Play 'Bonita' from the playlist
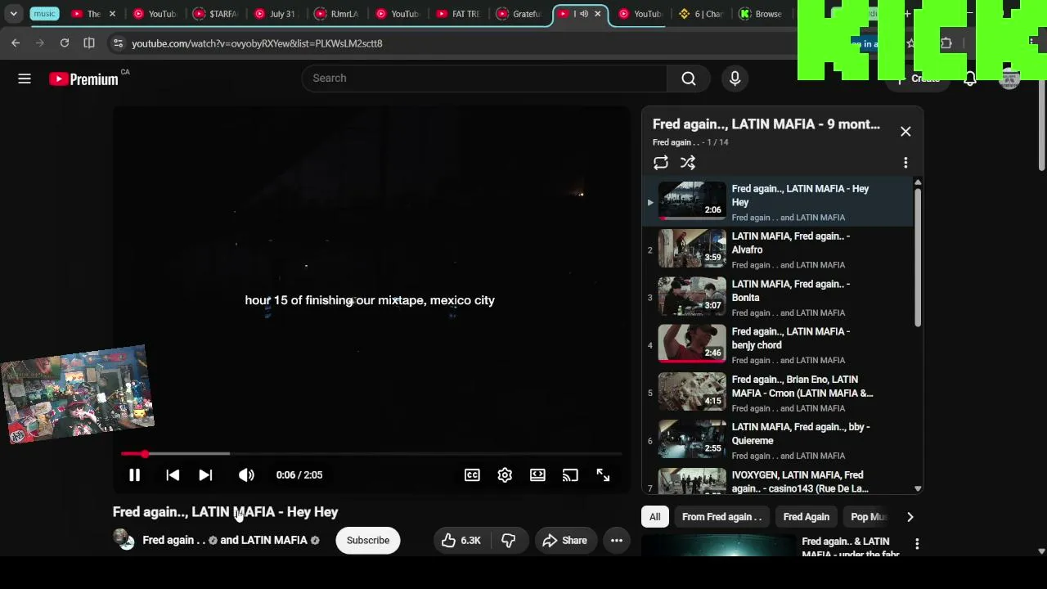 tap(777, 298)
